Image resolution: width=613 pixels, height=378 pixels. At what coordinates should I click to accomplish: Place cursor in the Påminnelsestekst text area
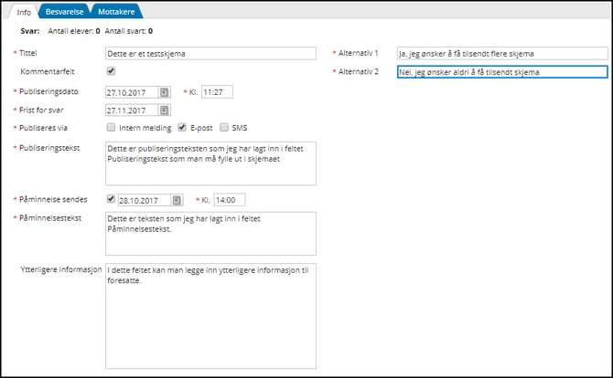pos(210,234)
